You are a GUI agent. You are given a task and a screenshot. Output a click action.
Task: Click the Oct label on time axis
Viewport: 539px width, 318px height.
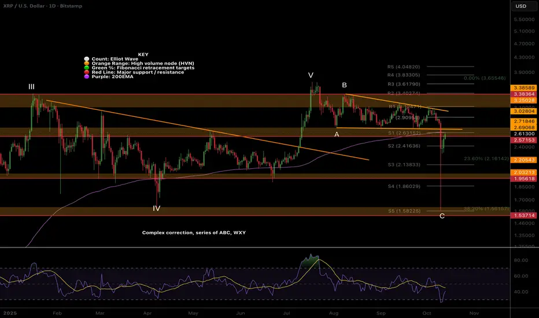tap(427, 313)
